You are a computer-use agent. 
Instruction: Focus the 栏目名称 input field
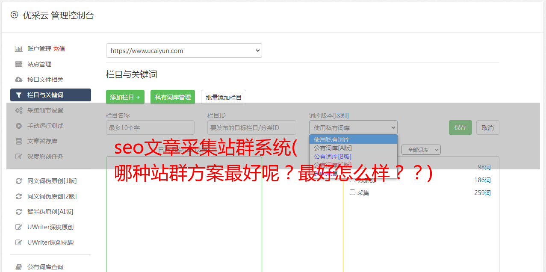pos(150,127)
